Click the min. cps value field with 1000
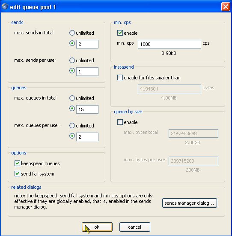This screenshot has height=236, width=232. [170, 44]
